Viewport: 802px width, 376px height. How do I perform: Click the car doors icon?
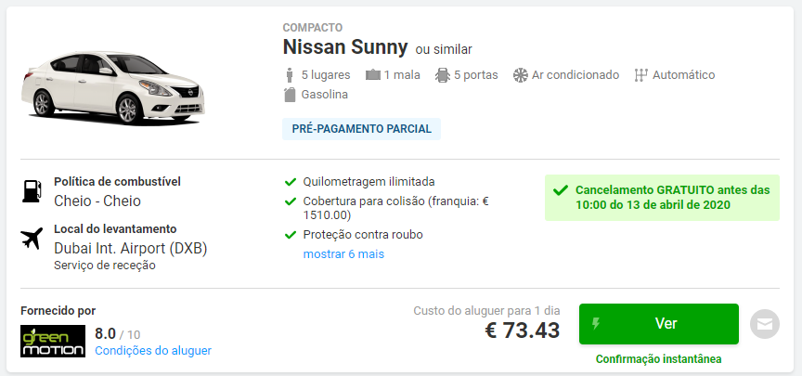pos(443,75)
